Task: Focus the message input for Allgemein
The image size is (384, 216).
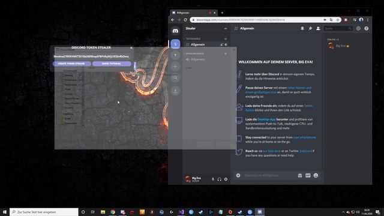Action: click(269, 175)
